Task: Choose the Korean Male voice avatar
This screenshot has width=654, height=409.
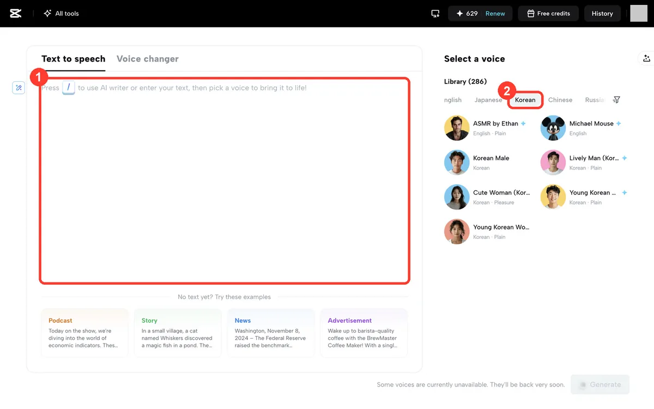Action: point(457,163)
